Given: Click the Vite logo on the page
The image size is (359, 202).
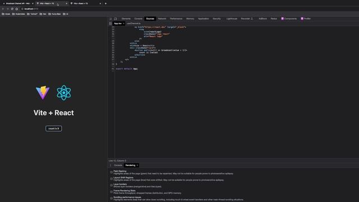Looking at the screenshot, I should click(x=43, y=93).
